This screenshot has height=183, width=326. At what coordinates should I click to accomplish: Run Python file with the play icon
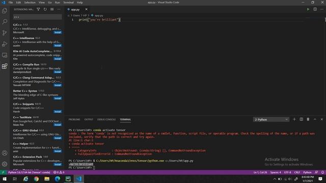308,9
